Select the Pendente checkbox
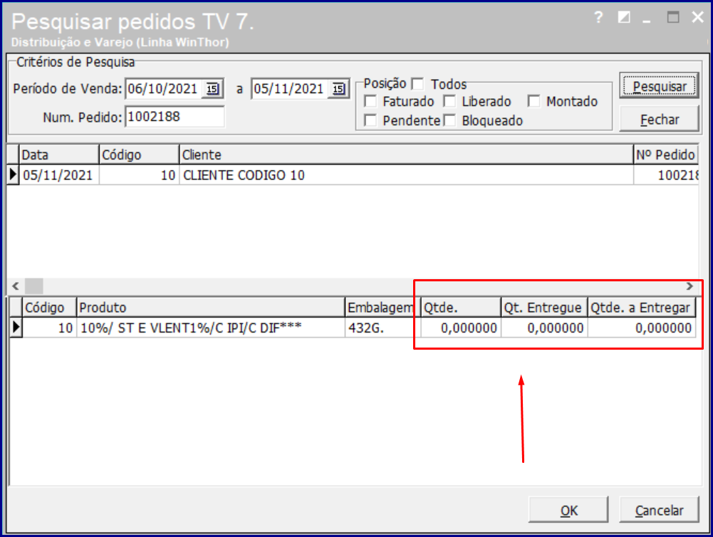 pos(370,120)
